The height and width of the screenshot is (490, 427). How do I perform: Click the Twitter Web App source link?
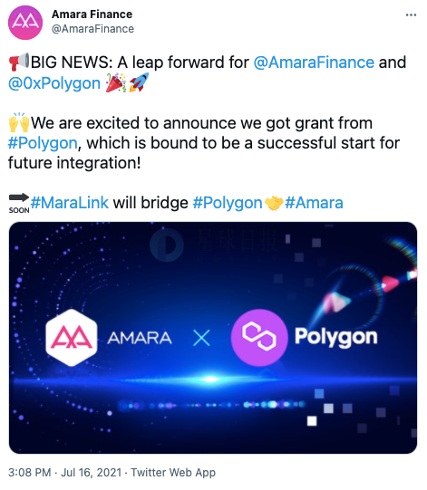pos(173,472)
